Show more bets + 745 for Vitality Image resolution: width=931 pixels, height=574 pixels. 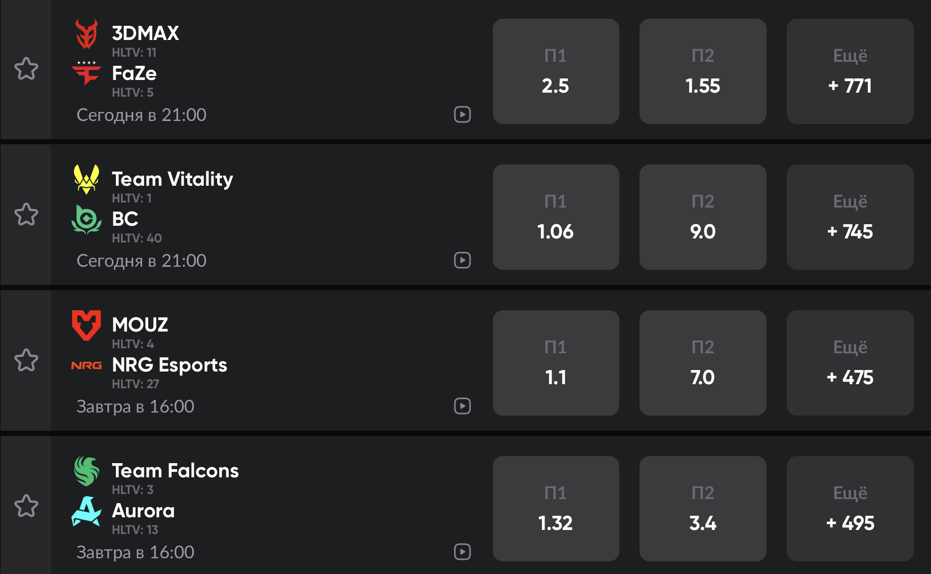(850, 217)
